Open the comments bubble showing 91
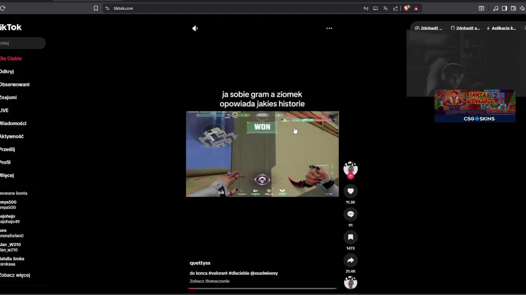This screenshot has height=295, width=526. coord(351,214)
